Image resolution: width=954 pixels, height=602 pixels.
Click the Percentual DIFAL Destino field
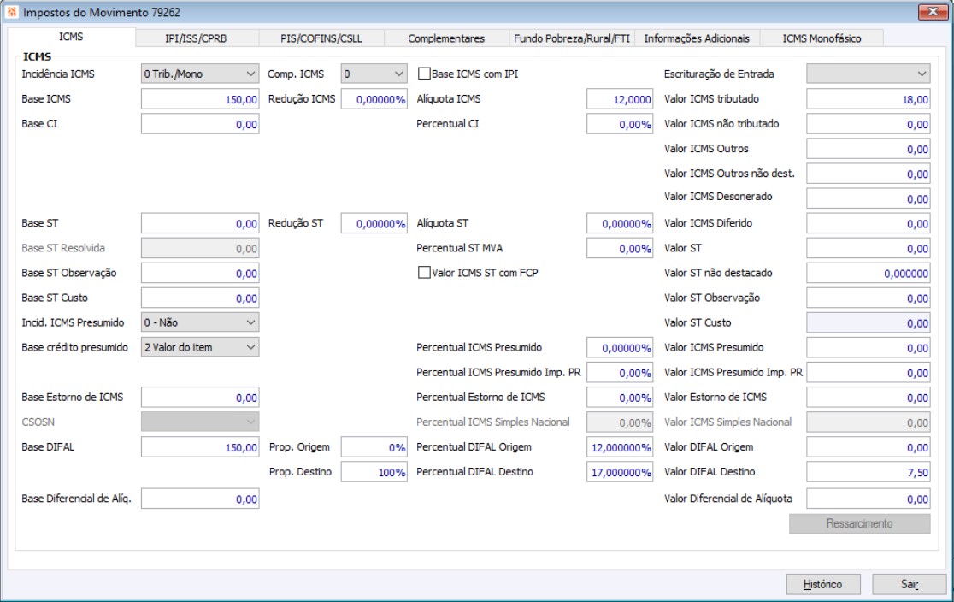(620, 472)
